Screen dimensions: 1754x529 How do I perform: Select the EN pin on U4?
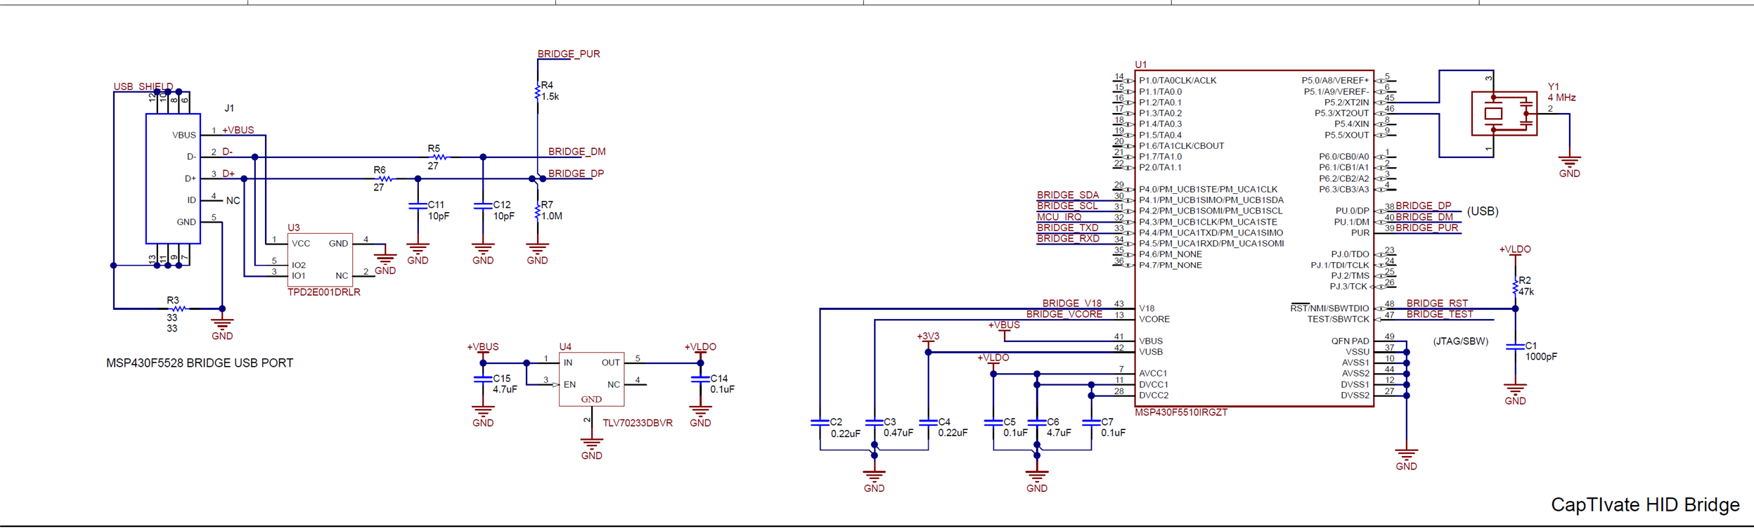click(x=569, y=385)
